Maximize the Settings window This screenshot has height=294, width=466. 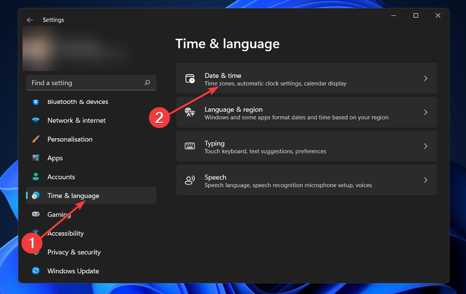pyautogui.click(x=416, y=16)
